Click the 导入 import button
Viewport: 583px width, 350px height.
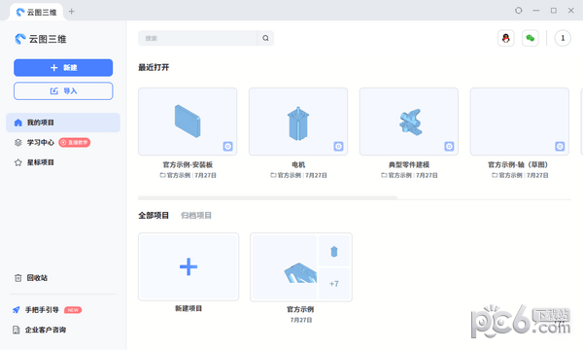coord(63,90)
